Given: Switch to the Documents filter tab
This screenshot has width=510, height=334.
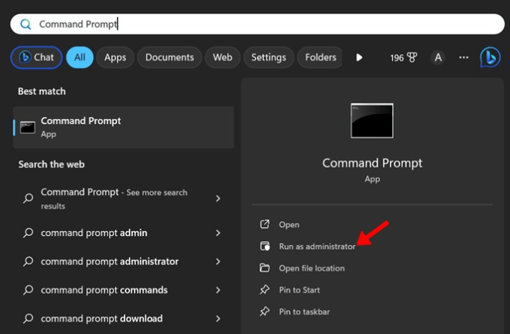Looking at the screenshot, I should (x=169, y=58).
